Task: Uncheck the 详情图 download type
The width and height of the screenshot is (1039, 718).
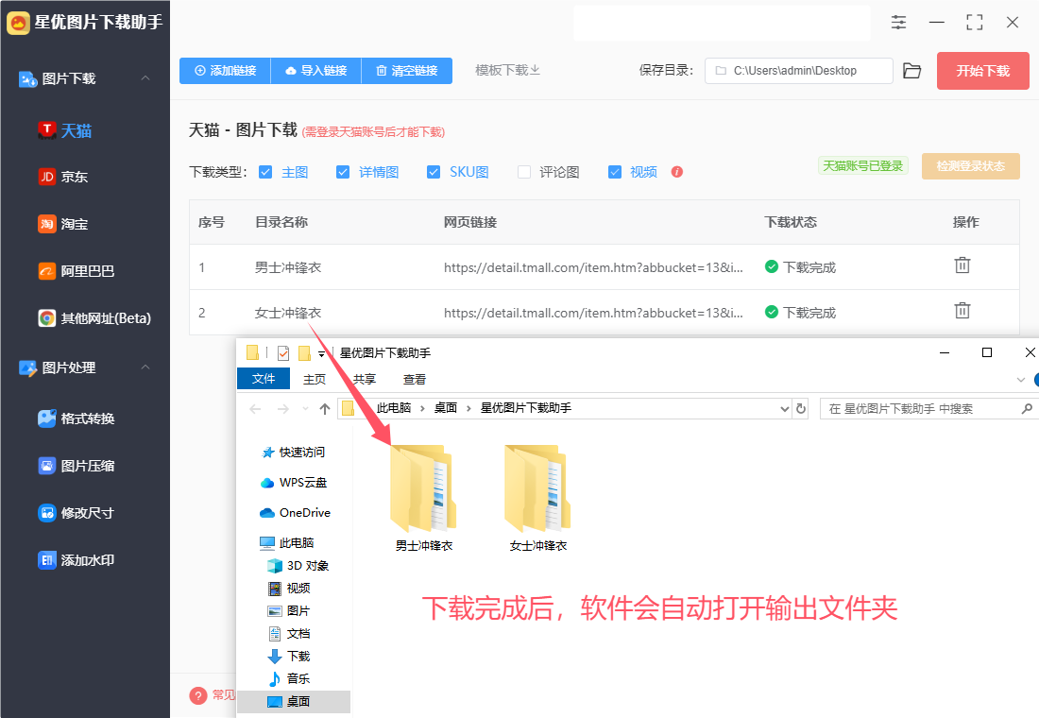Action: (343, 172)
